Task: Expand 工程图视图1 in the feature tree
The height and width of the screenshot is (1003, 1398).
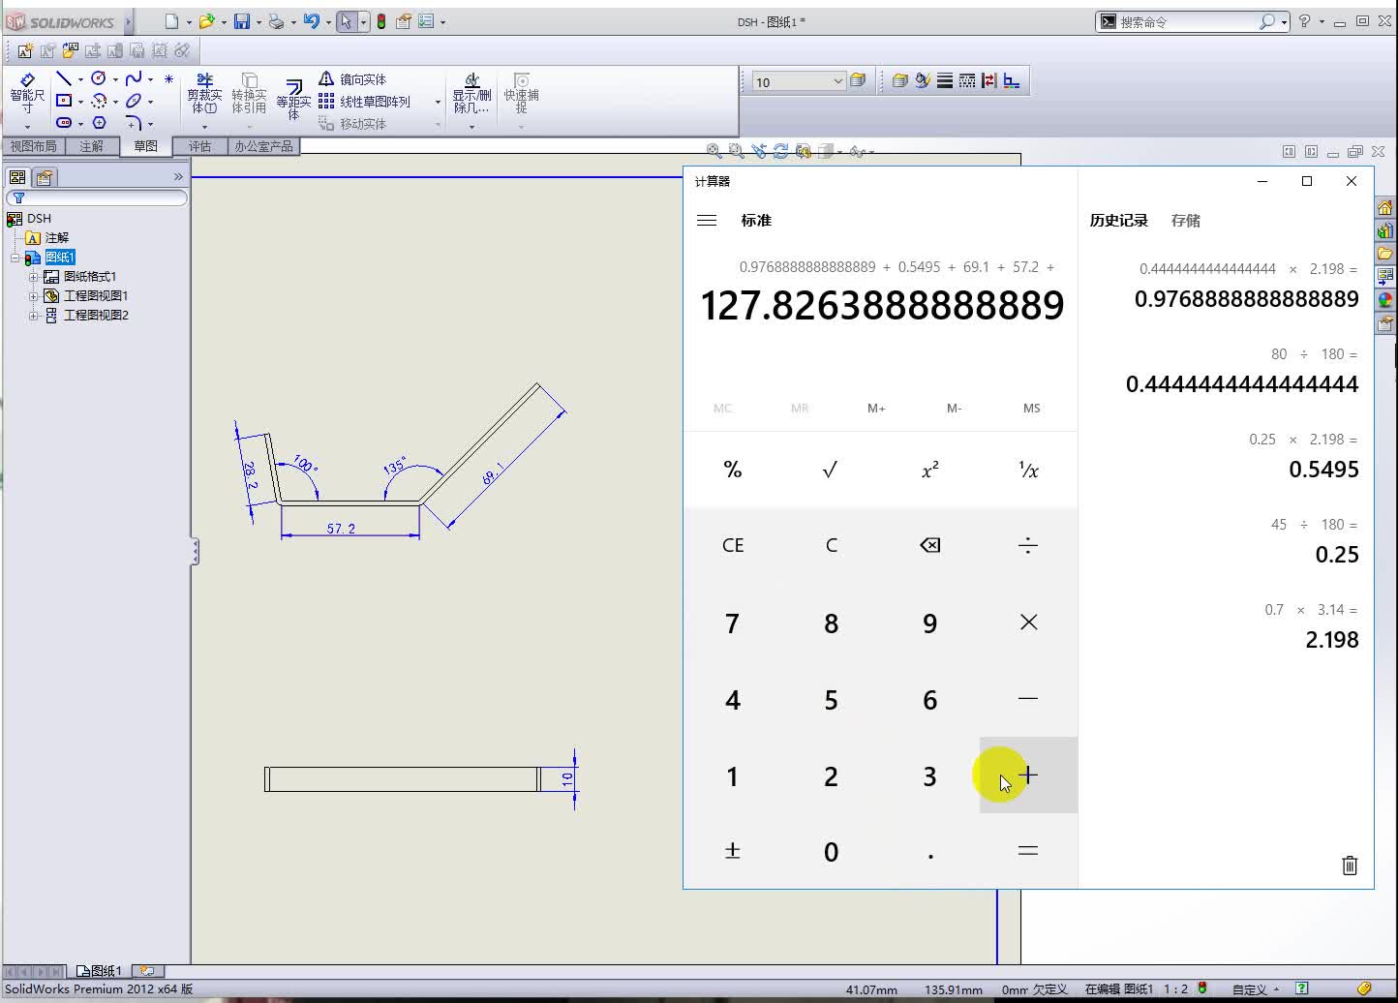Action: (x=34, y=295)
